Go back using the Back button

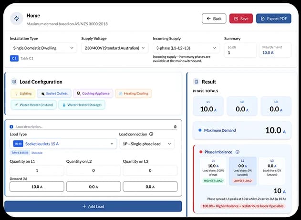pyautogui.click(x=214, y=19)
